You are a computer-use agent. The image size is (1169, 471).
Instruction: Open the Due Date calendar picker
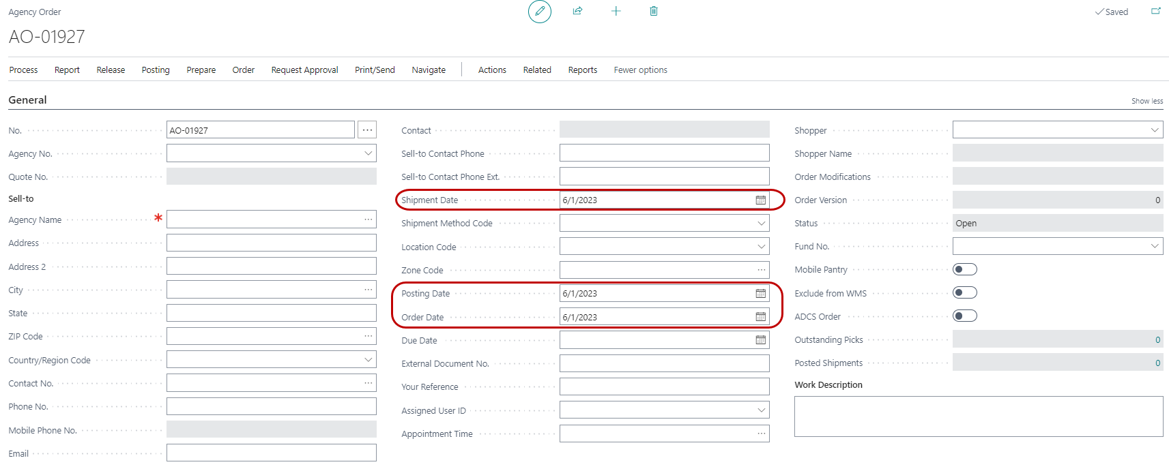(760, 340)
